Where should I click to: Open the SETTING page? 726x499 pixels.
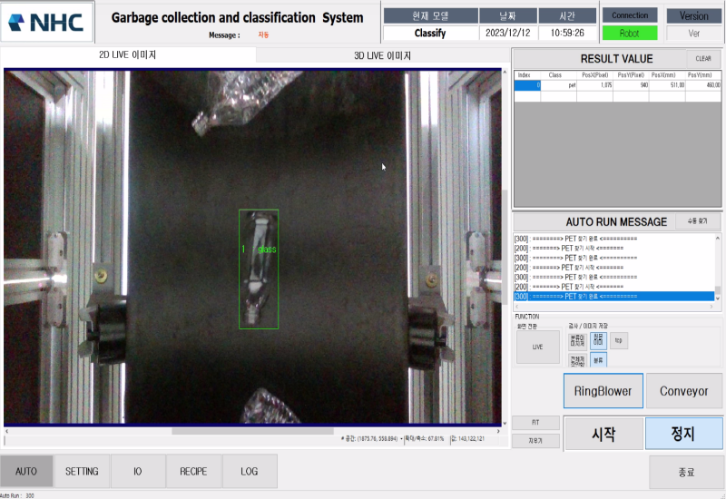pos(82,472)
